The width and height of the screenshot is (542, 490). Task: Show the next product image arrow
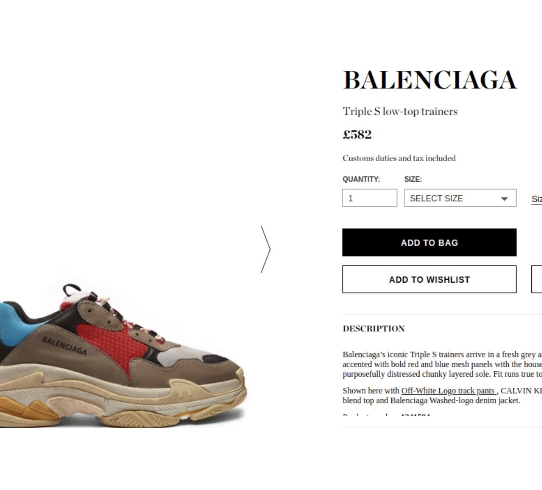pos(265,249)
